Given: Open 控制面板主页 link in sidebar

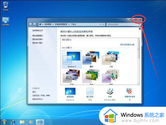Looking at the screenshot, I should pos(38,31).
